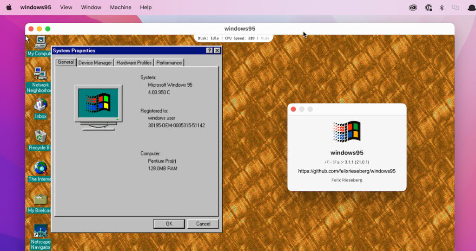The image size is (476, 251).
Task: Open the Machine menu
Action: coord(120,7)
